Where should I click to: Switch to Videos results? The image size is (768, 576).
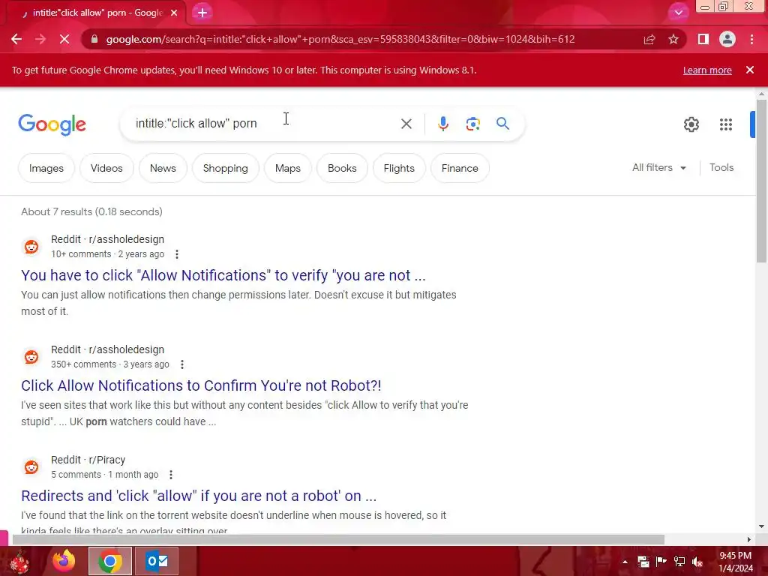(x=106, y=168)
